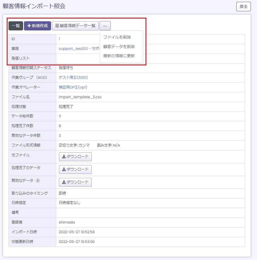Choose 顧客データを削除 menu entry

tap(119, 47)
